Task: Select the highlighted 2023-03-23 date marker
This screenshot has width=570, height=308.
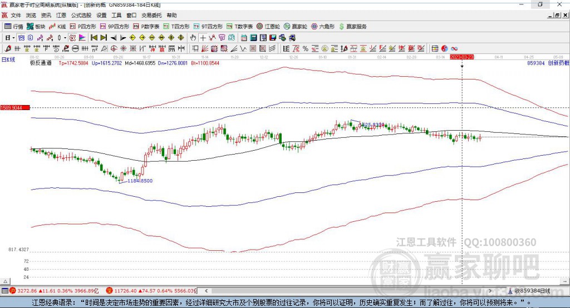Action: (461, 57)
